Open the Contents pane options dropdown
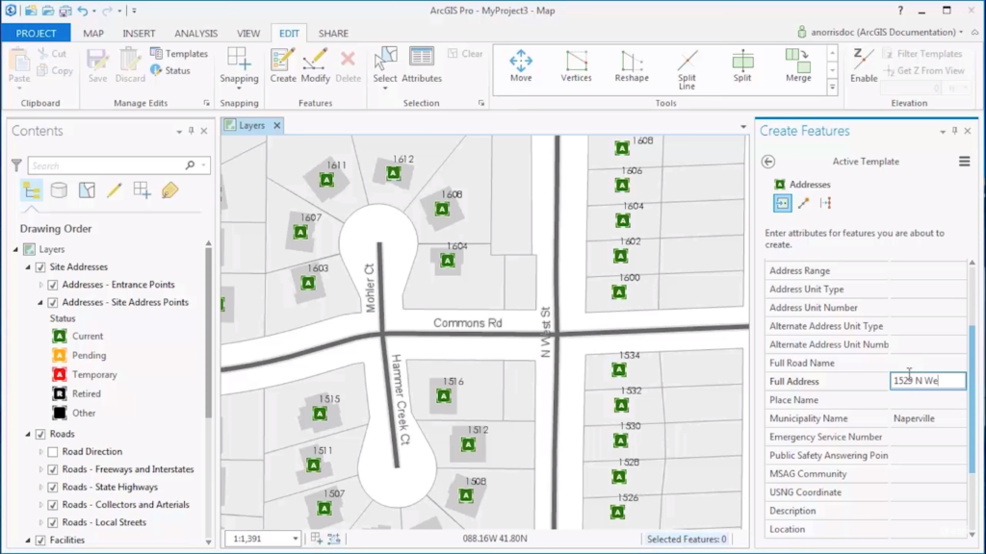Viewport: 986px width, 554px height. tap(179, 131)
